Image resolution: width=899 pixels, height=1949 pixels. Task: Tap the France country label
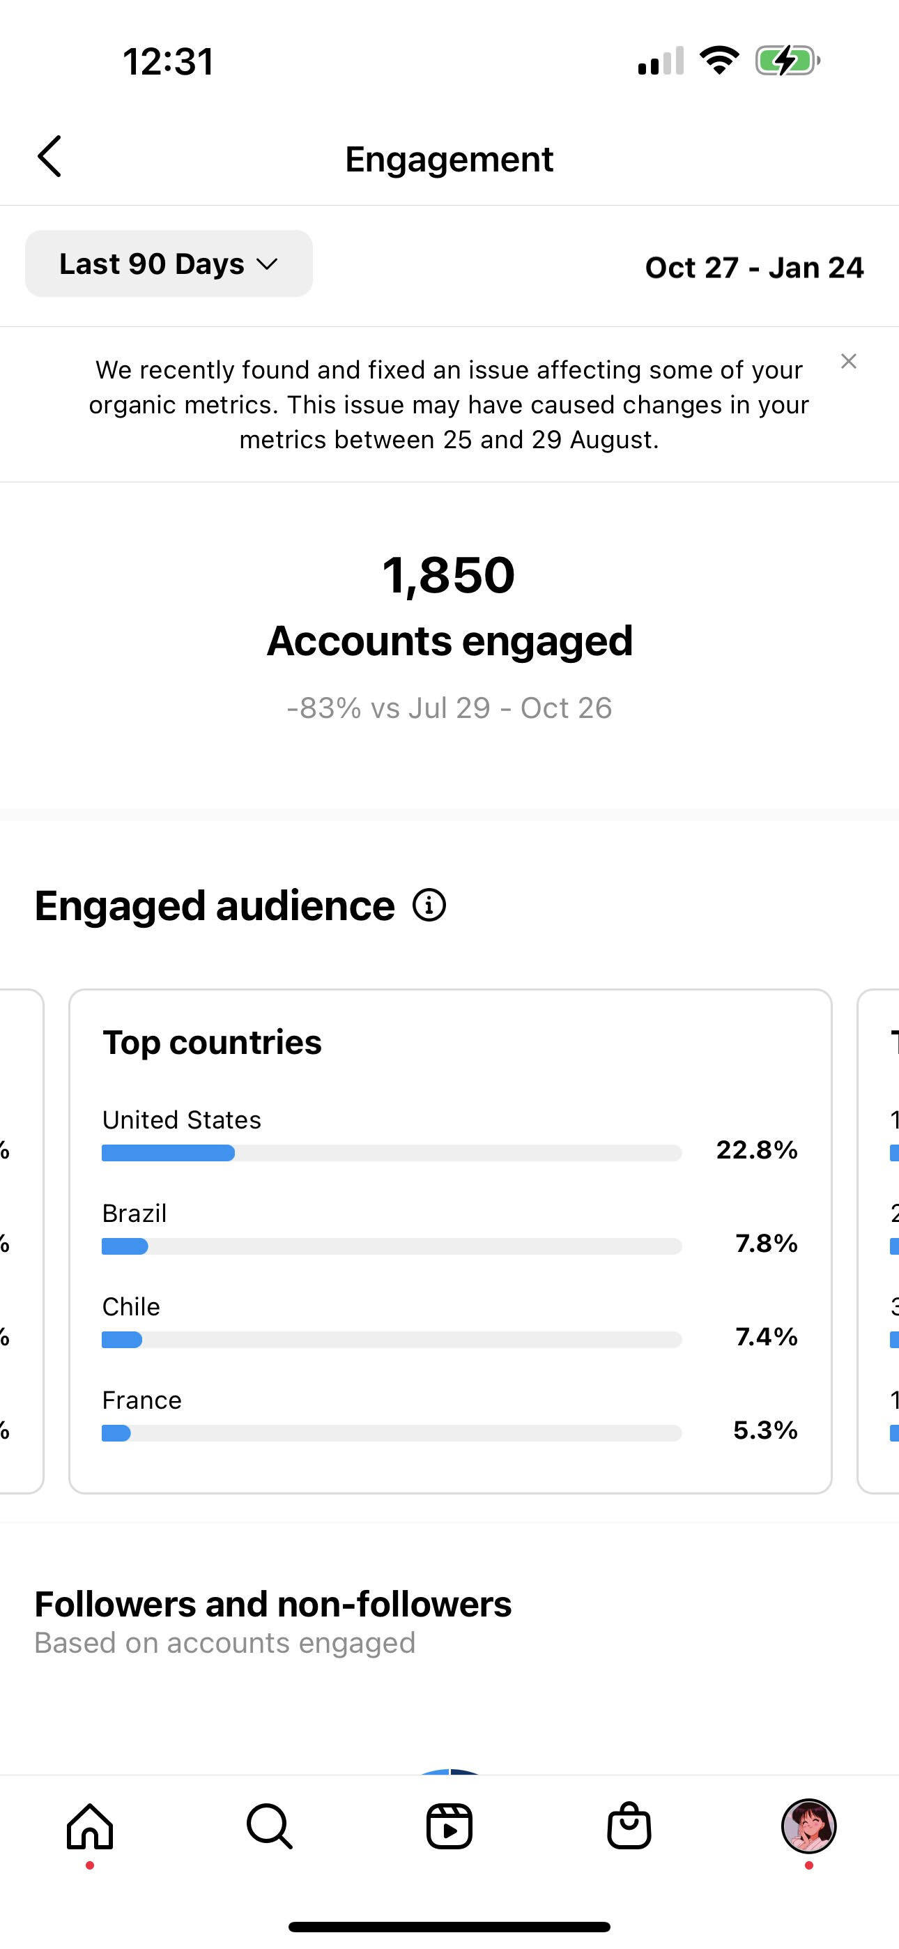point(141,1400)
